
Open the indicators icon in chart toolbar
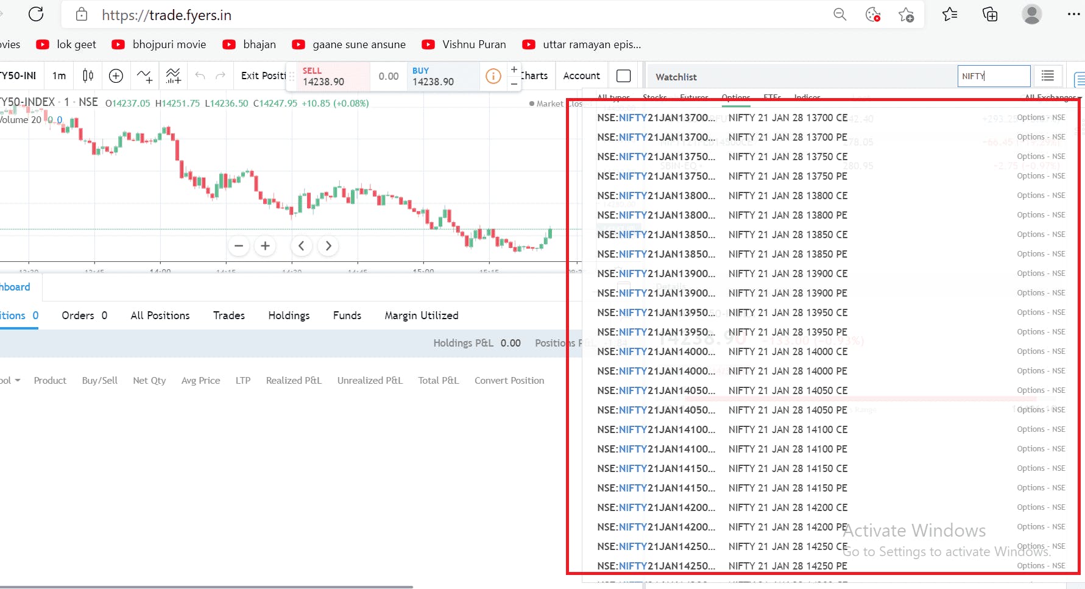click(x=144, y=76)
